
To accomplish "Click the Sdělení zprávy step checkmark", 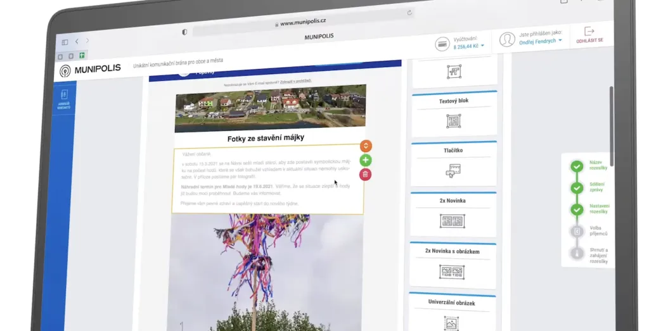I will [577, 188].
